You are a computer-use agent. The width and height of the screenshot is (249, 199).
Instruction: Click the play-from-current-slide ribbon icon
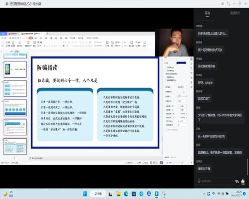pos(20,43)
